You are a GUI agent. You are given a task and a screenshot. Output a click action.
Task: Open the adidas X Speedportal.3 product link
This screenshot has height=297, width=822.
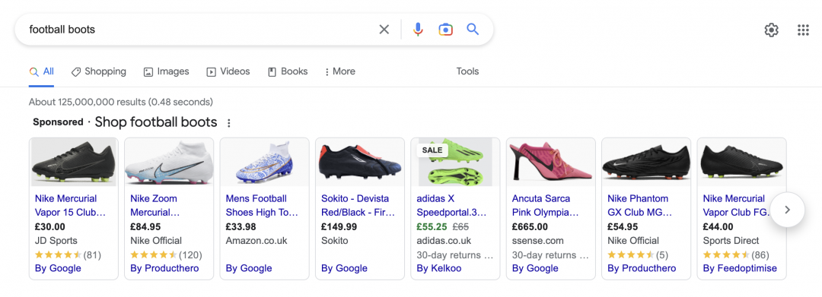(x=452, y=206)
